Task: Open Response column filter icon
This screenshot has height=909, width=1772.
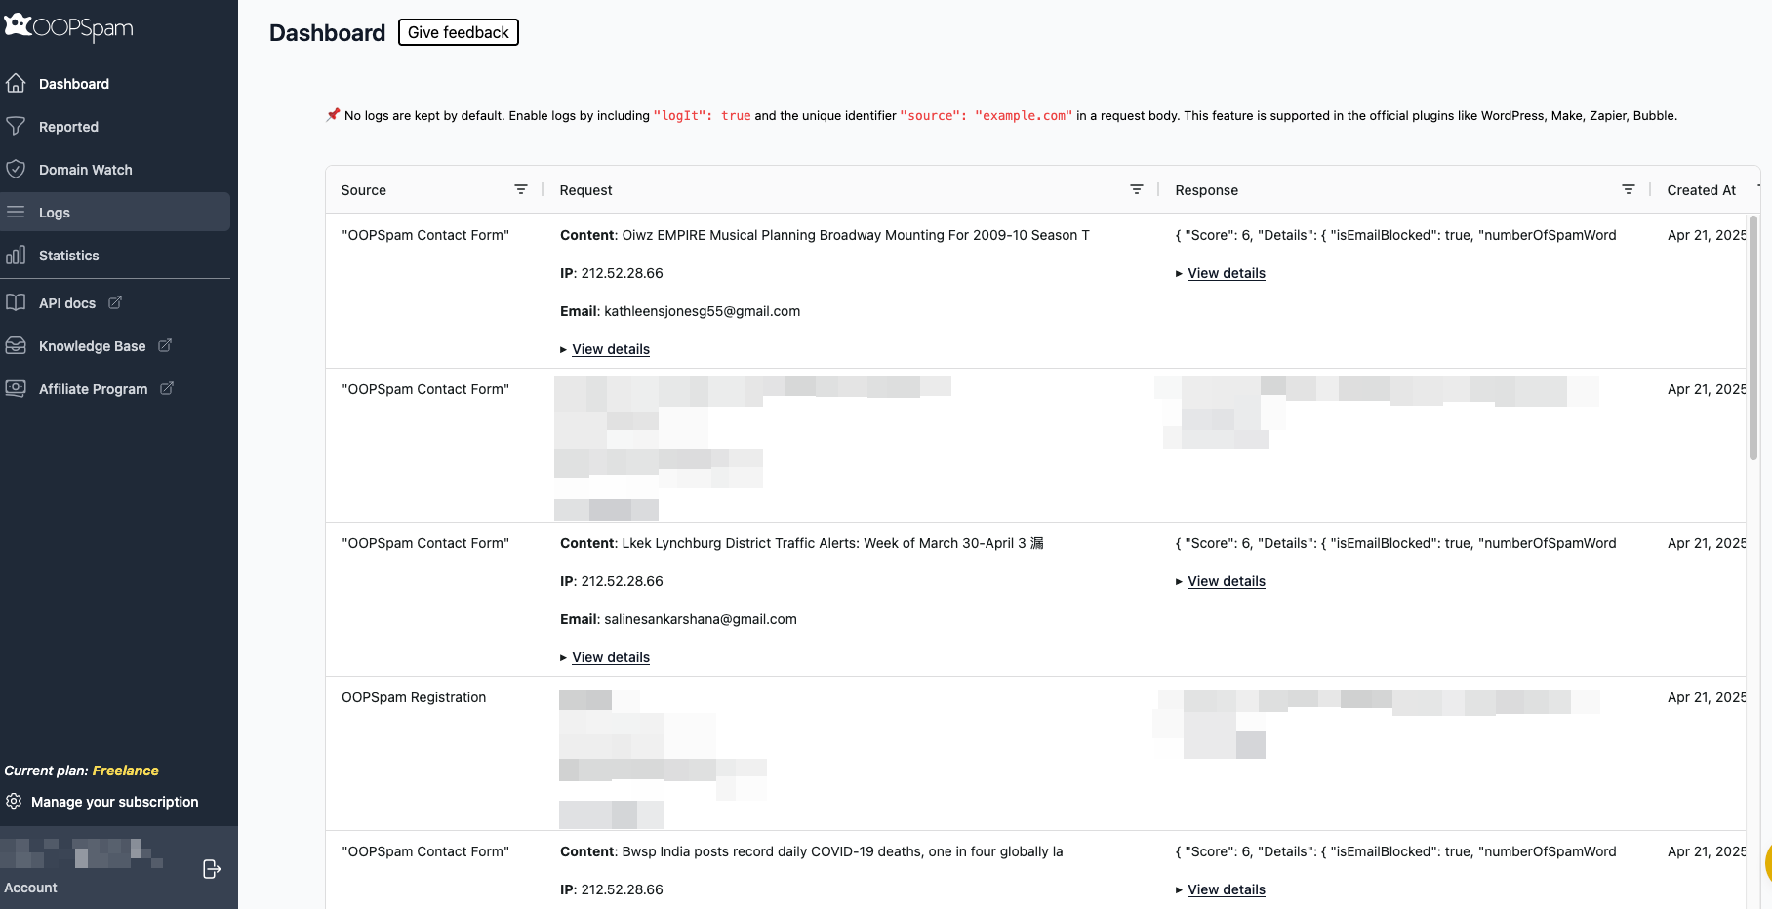Action: [1629, 189]
